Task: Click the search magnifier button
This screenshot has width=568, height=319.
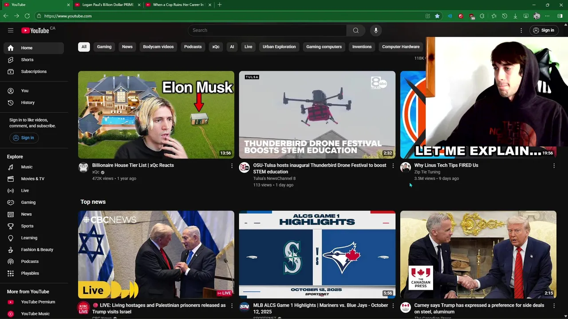Action: (356, 30)
